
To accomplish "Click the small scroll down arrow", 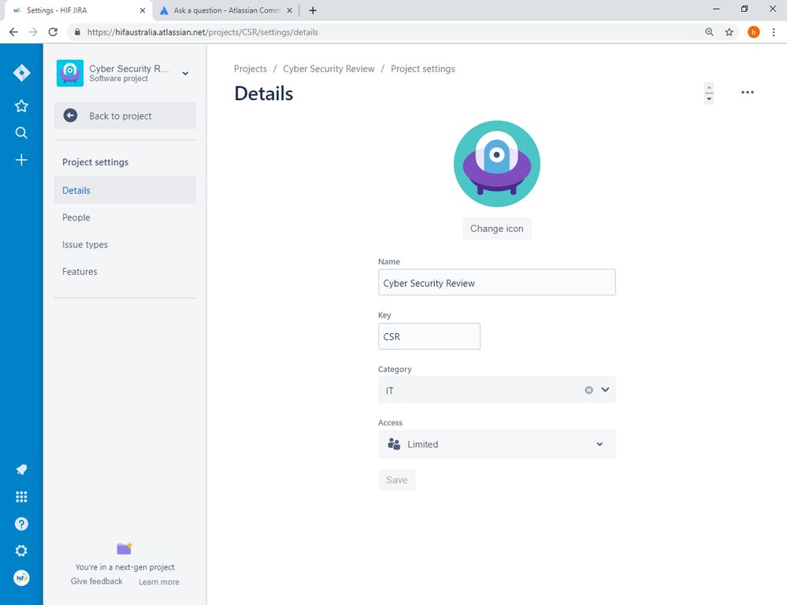I will point(709,99).
